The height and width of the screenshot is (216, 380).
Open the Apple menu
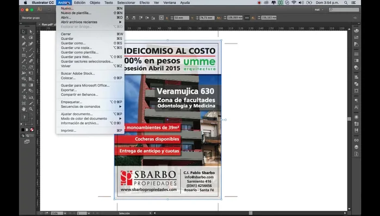(x=26, y=3)
